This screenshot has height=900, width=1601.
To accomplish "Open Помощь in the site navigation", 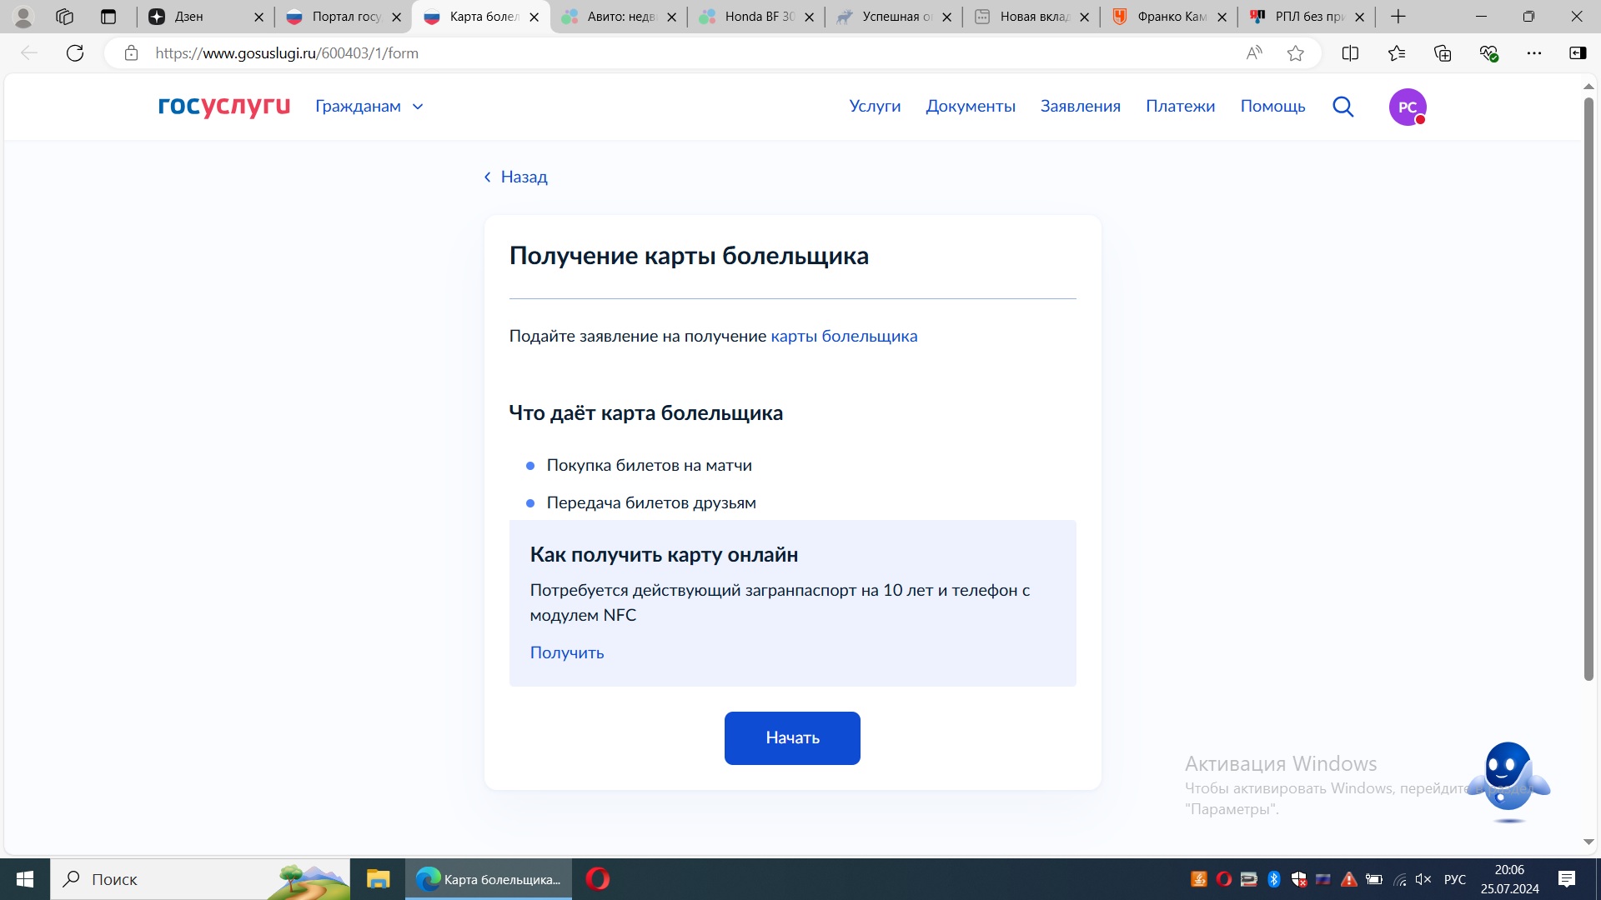I will point(1272,107).
